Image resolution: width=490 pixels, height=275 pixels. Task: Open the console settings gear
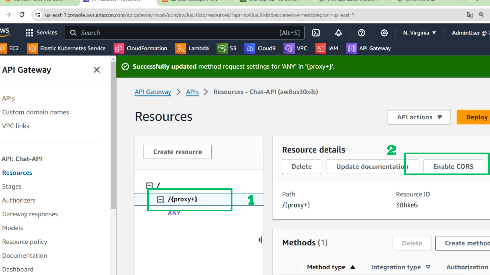[x=384, y=33]
